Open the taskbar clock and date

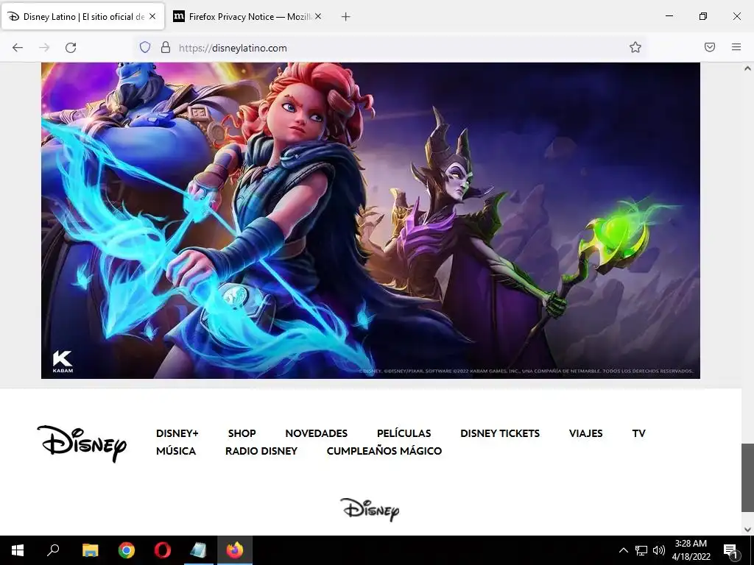click(x=691, y=550)
